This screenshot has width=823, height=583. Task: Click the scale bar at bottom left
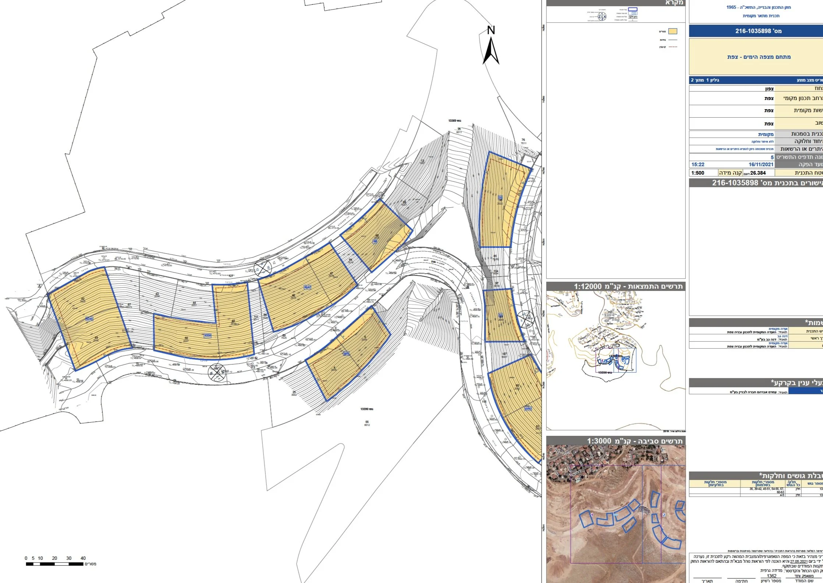click(x=54, y=564)
